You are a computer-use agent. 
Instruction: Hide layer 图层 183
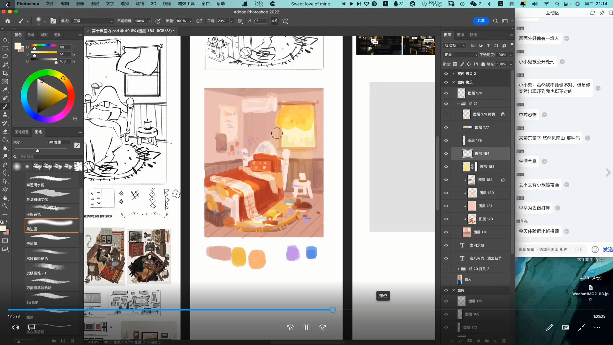pyautogui.click(x=446, y=166)
